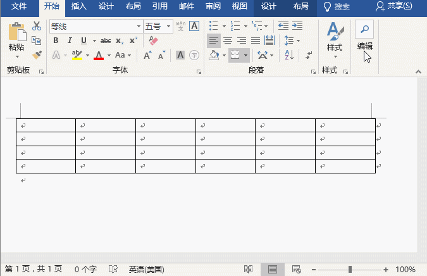Switch to the 插入 tab
The image size is (427, 276).
click(79, 6)
